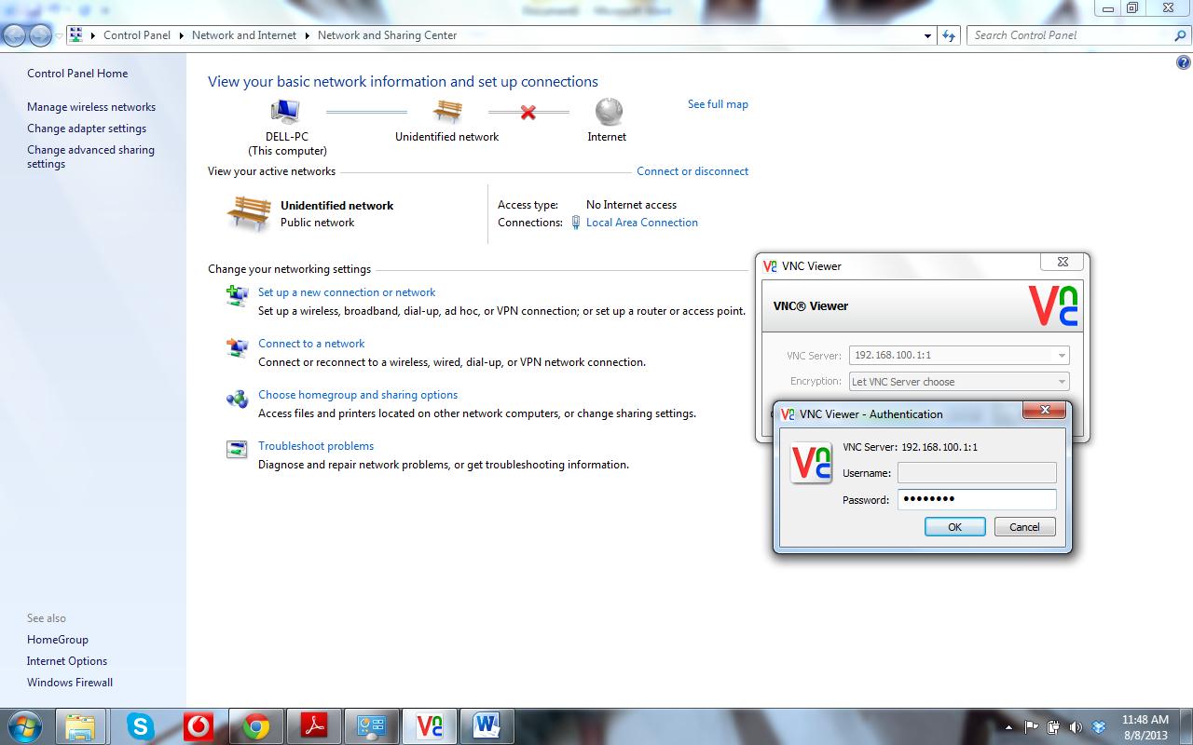Viewport: 1193px width, 745px height.
Task: Click the network status tray icon
Action: tap(1053, 727)
